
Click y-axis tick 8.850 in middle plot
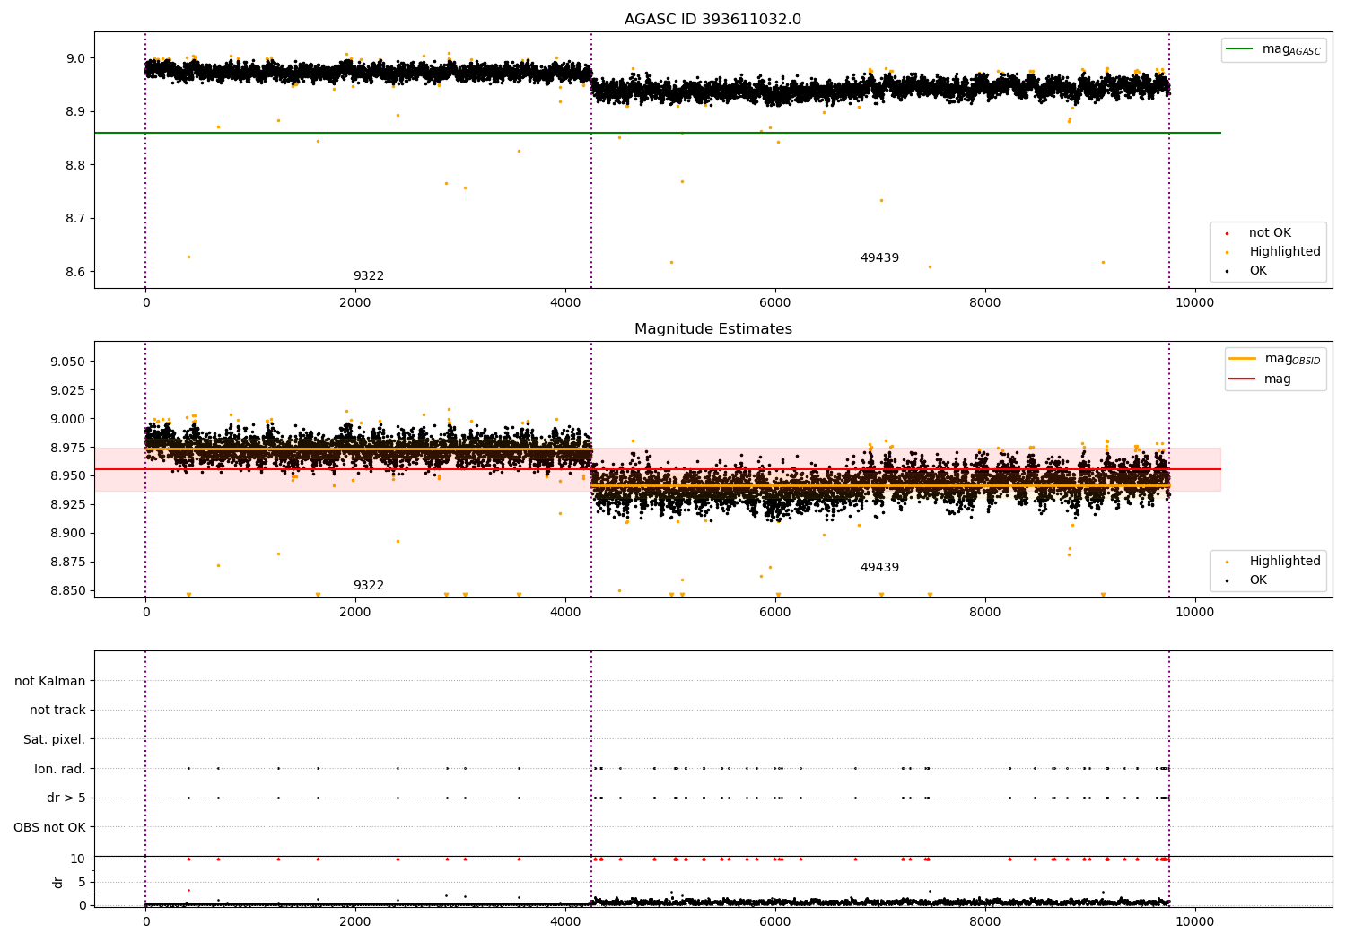pos(67,591)
